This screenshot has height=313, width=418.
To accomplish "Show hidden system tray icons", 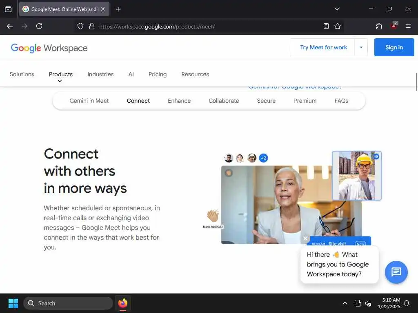I will 345,303.
